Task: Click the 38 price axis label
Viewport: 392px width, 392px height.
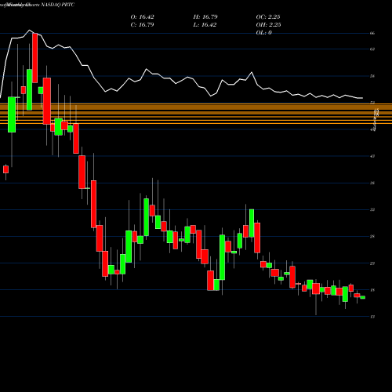Action: (372, 183)
